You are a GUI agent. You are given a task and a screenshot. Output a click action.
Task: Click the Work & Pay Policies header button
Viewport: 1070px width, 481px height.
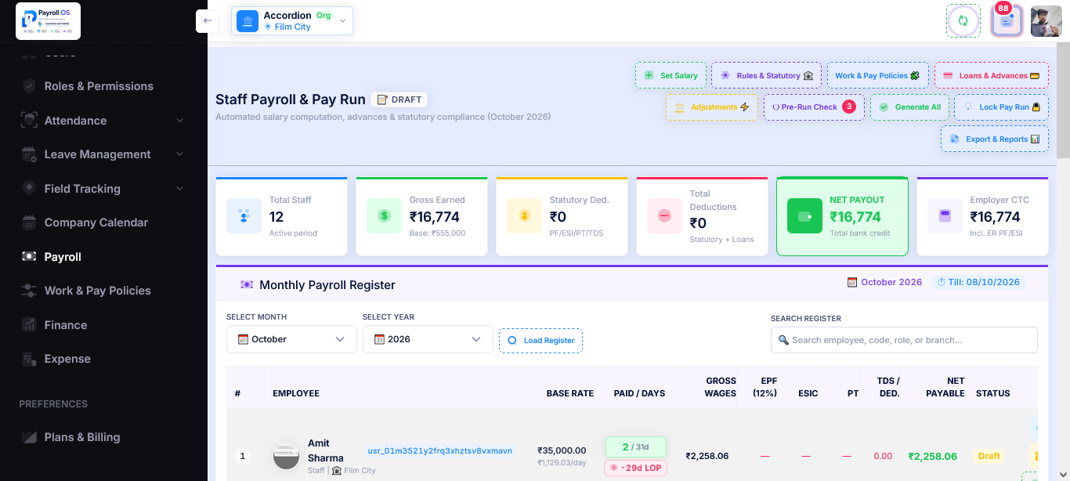pos(877,75)
